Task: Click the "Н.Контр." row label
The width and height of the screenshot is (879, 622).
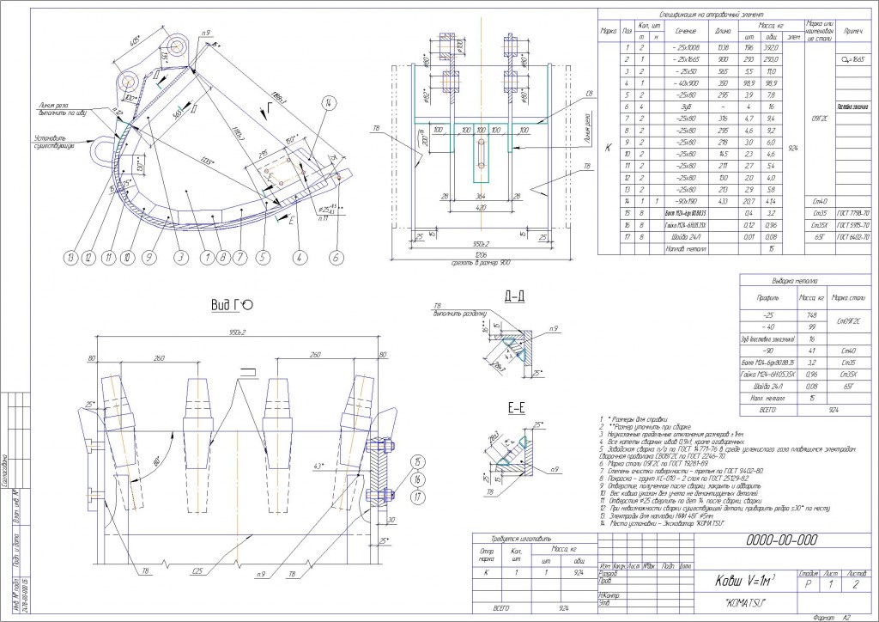Action: (x=608, y=595)
